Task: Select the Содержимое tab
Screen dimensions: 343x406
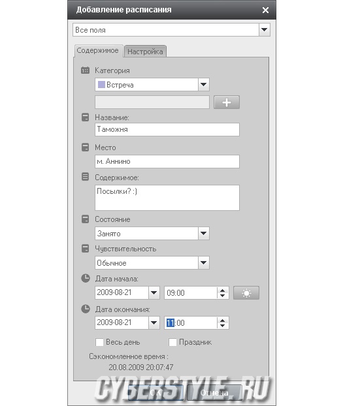Action: [98, 50]
